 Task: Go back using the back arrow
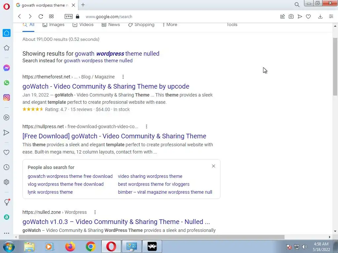coord(19,16)
